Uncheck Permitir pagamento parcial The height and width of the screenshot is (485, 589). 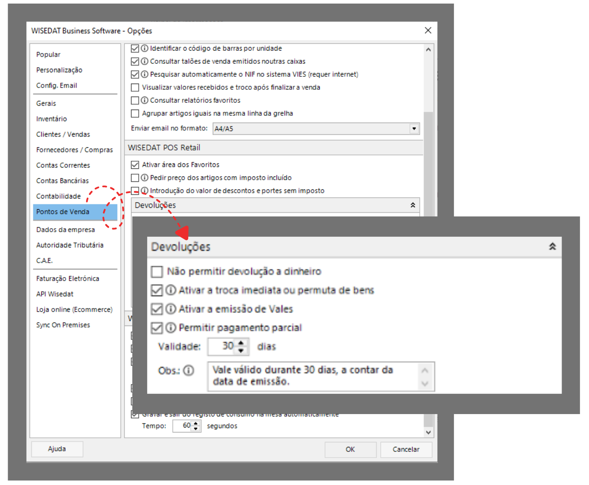pyautogui.click(x=157, y=328)
